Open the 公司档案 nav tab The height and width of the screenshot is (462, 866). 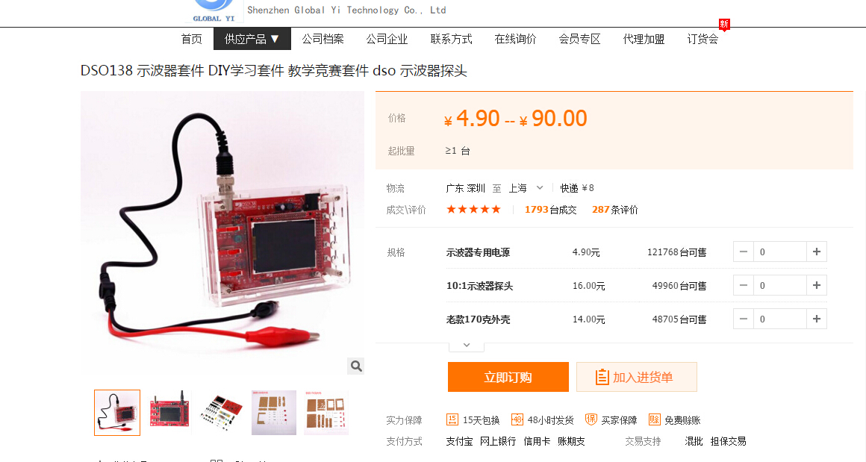click(x=323, y=40)
